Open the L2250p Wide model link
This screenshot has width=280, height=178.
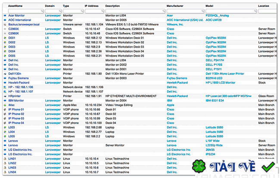pyautogui.click(x=214, y=145)
